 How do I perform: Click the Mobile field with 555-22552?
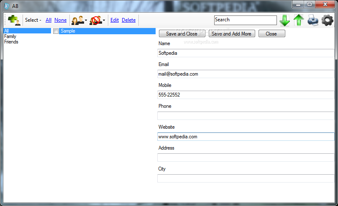click(246, 95)
